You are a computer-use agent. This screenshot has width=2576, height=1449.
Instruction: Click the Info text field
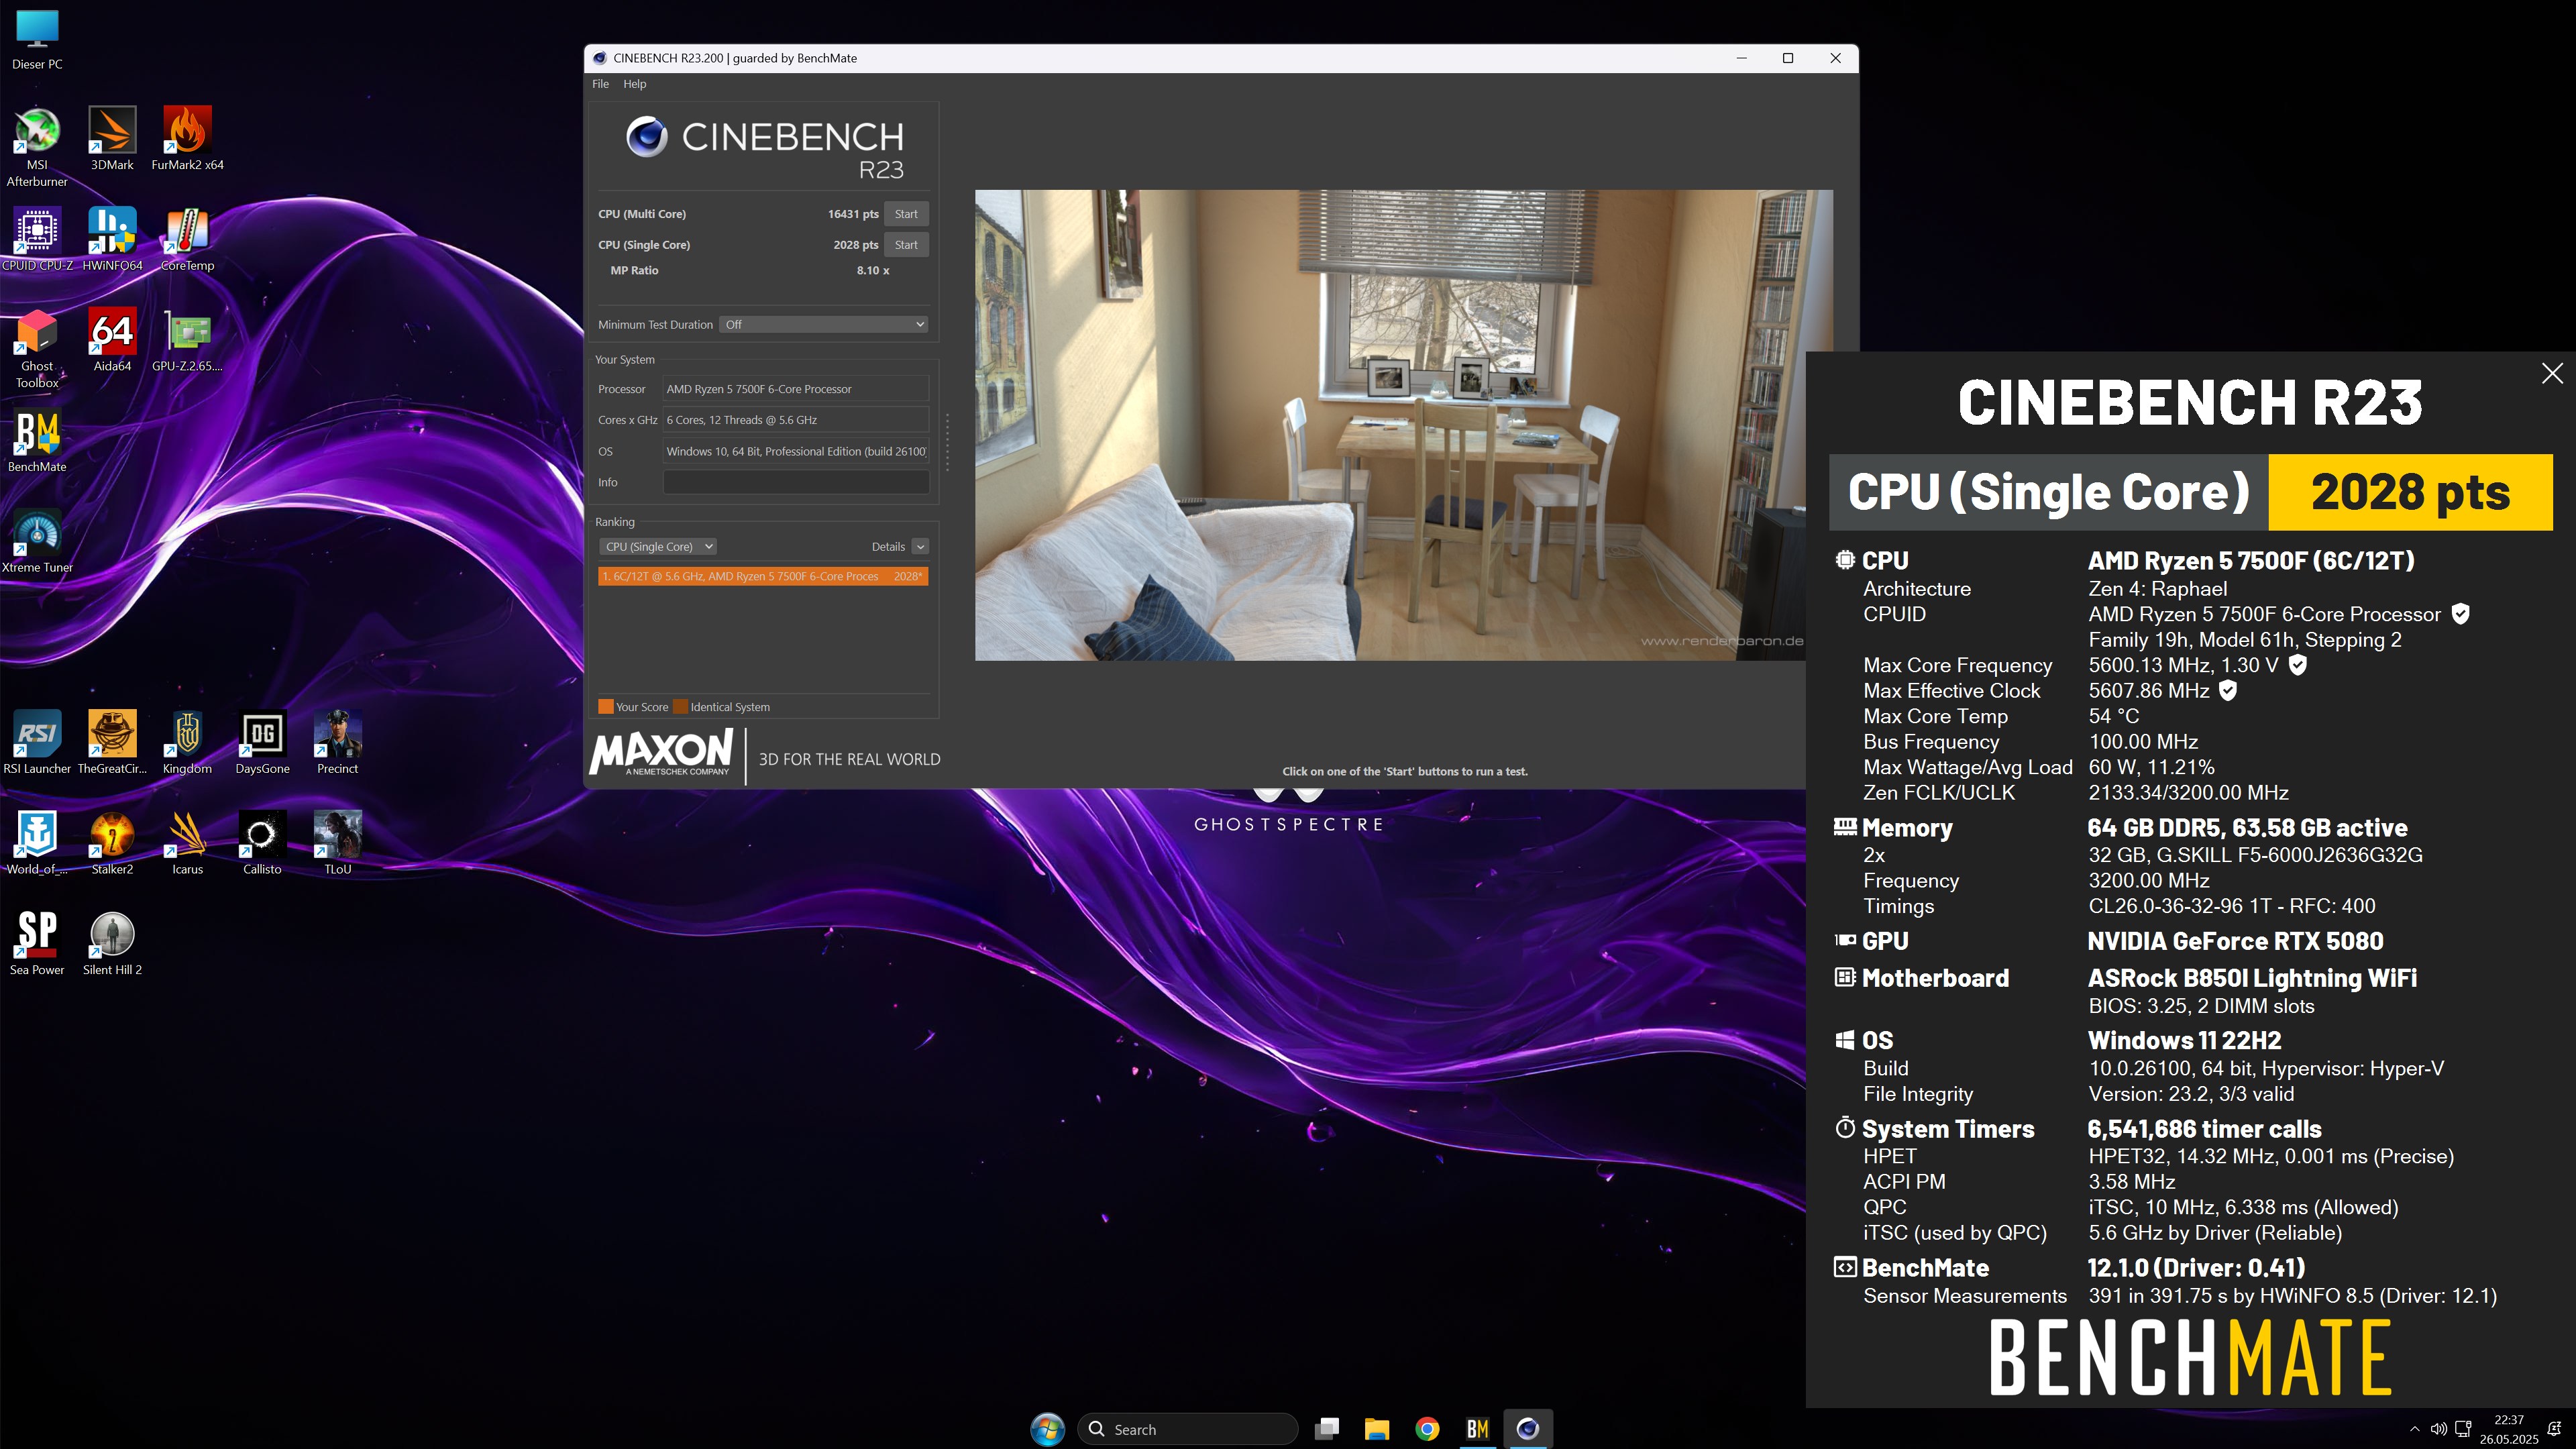tap(796, 482)
